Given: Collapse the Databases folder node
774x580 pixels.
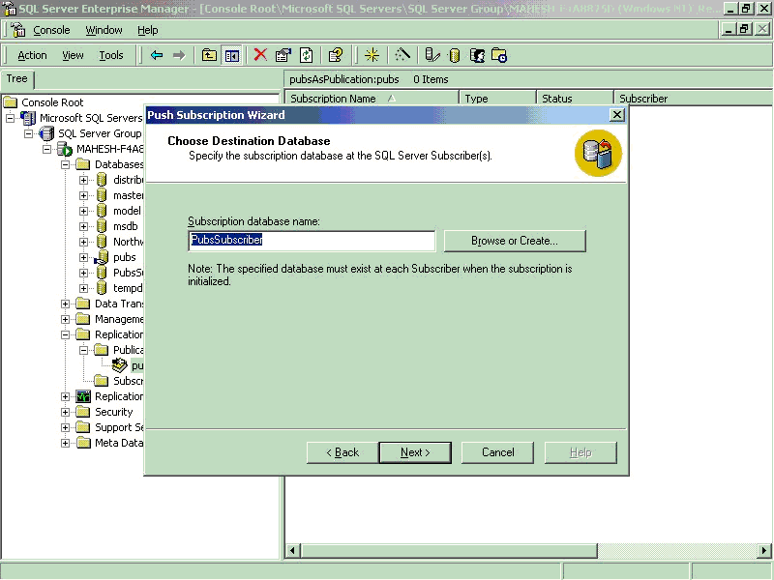Looking at the screenshot, I should pos(66,164).
